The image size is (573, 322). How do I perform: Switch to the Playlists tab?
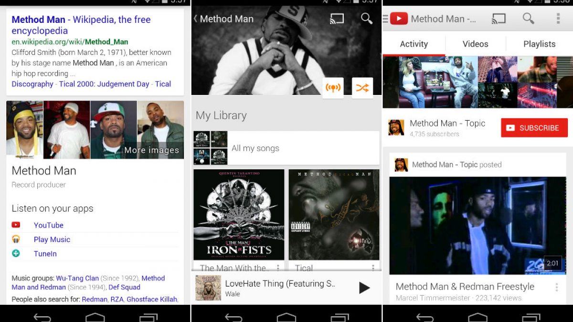(539, 44)
